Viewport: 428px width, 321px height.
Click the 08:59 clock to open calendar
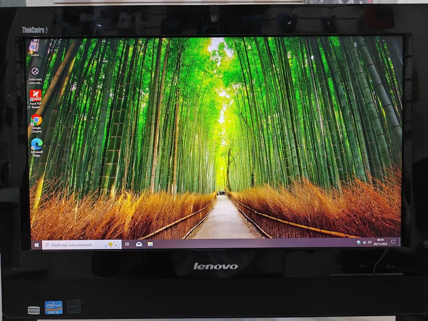[380, 240]
